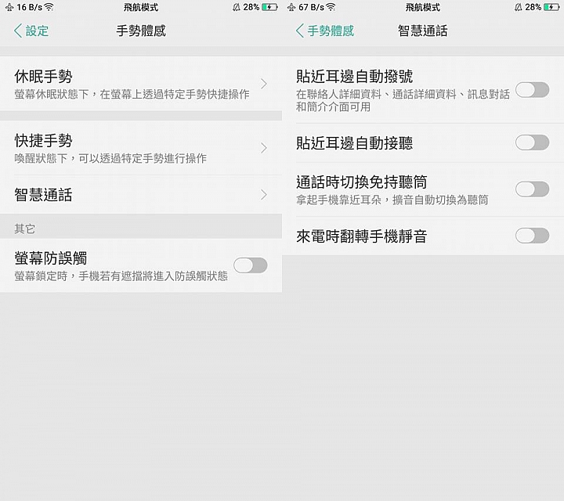
Task: Tap description 螢幕鎖定時，手機若有遮擋將進入防誤觸狀態
Action: [x=121, y=276]
